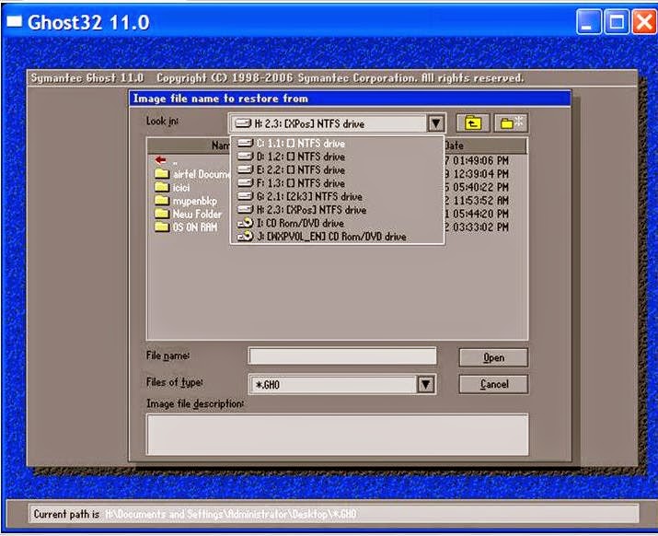The height and width of the screenshot is (536, 658).
Task: Maximize the Ghost32 11.0 window
Action: pyautogui.click(x=616, y=21)
